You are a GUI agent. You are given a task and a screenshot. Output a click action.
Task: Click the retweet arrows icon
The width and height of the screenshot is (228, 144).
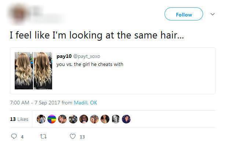click(x=43, y=136)
